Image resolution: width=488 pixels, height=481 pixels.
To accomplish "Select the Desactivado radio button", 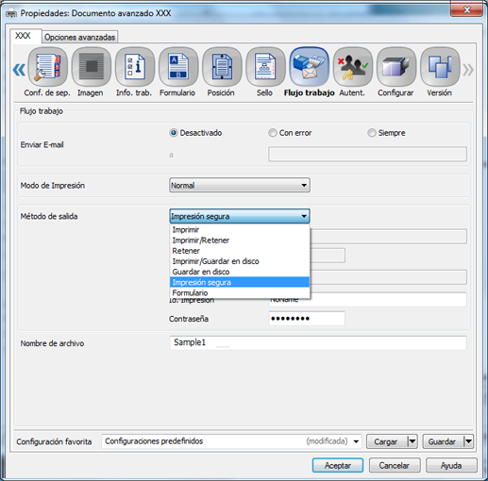I will click(x=173, y=133).
